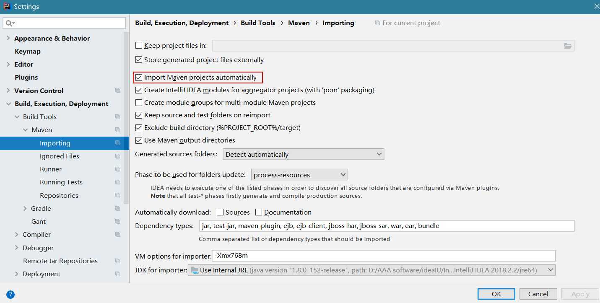Click the help question mark icon
Screen dimensions: 600x303
click(x=11, y=295)
